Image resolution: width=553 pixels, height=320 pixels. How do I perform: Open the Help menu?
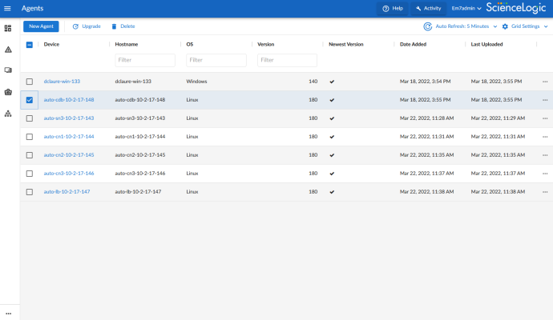[393, 8]
